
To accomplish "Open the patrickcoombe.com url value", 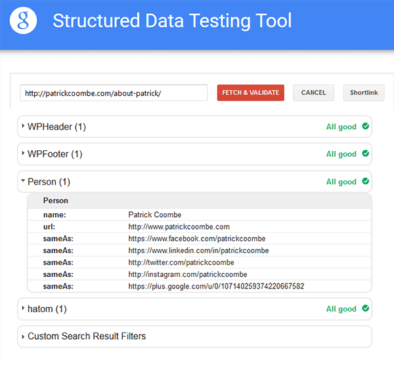I will point(179,226).
